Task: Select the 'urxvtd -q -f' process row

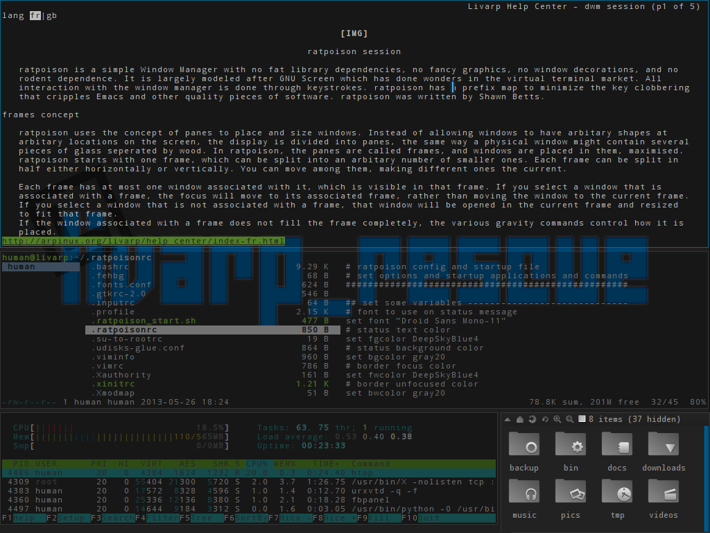Action: tap(249, 491)
